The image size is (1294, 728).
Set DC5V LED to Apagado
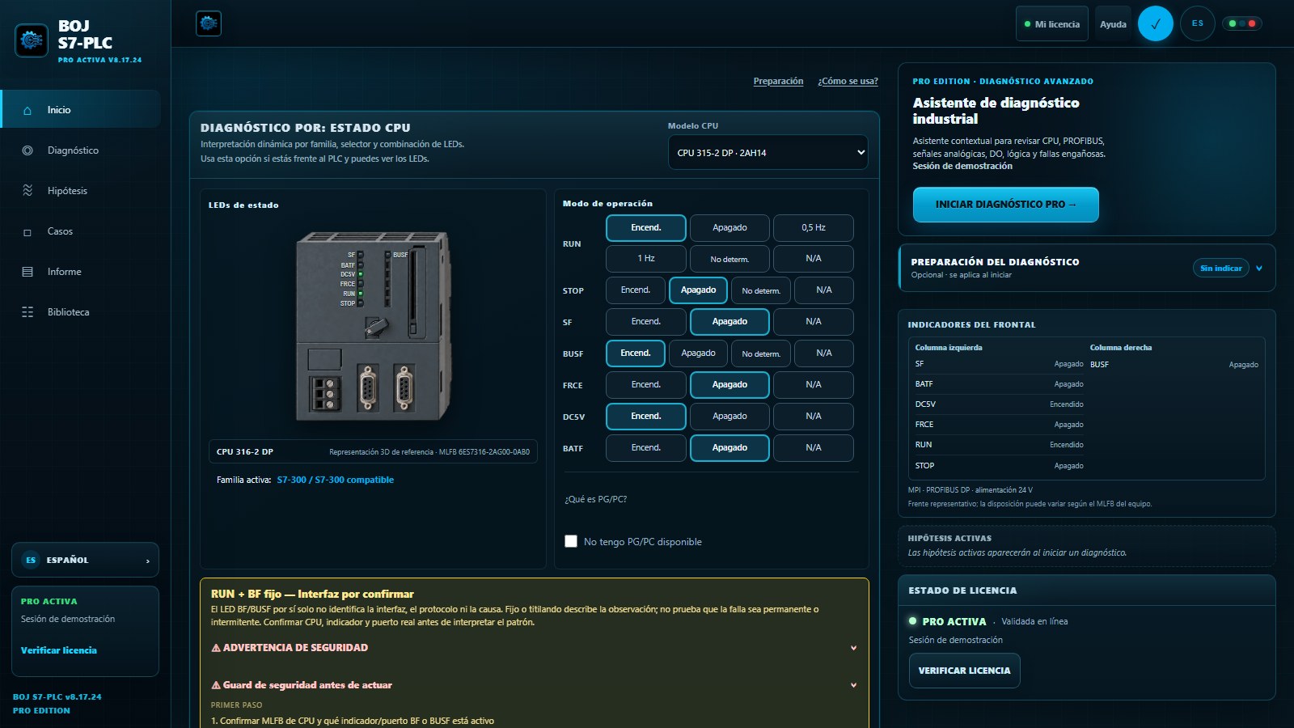tap(729, 417)
